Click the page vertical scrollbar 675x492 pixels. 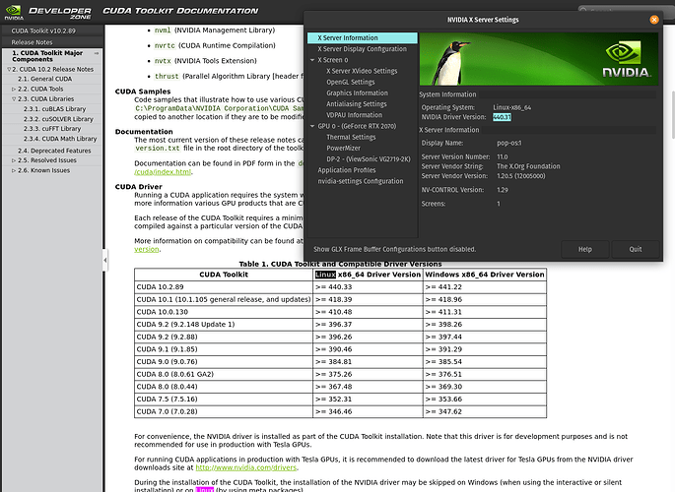point(672,115)
